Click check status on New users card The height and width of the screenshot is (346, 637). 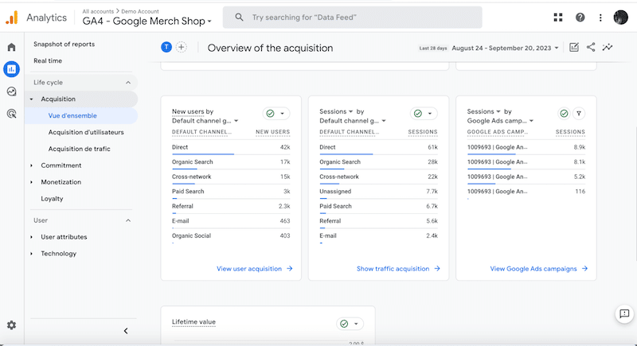click(x=270, y=114)
